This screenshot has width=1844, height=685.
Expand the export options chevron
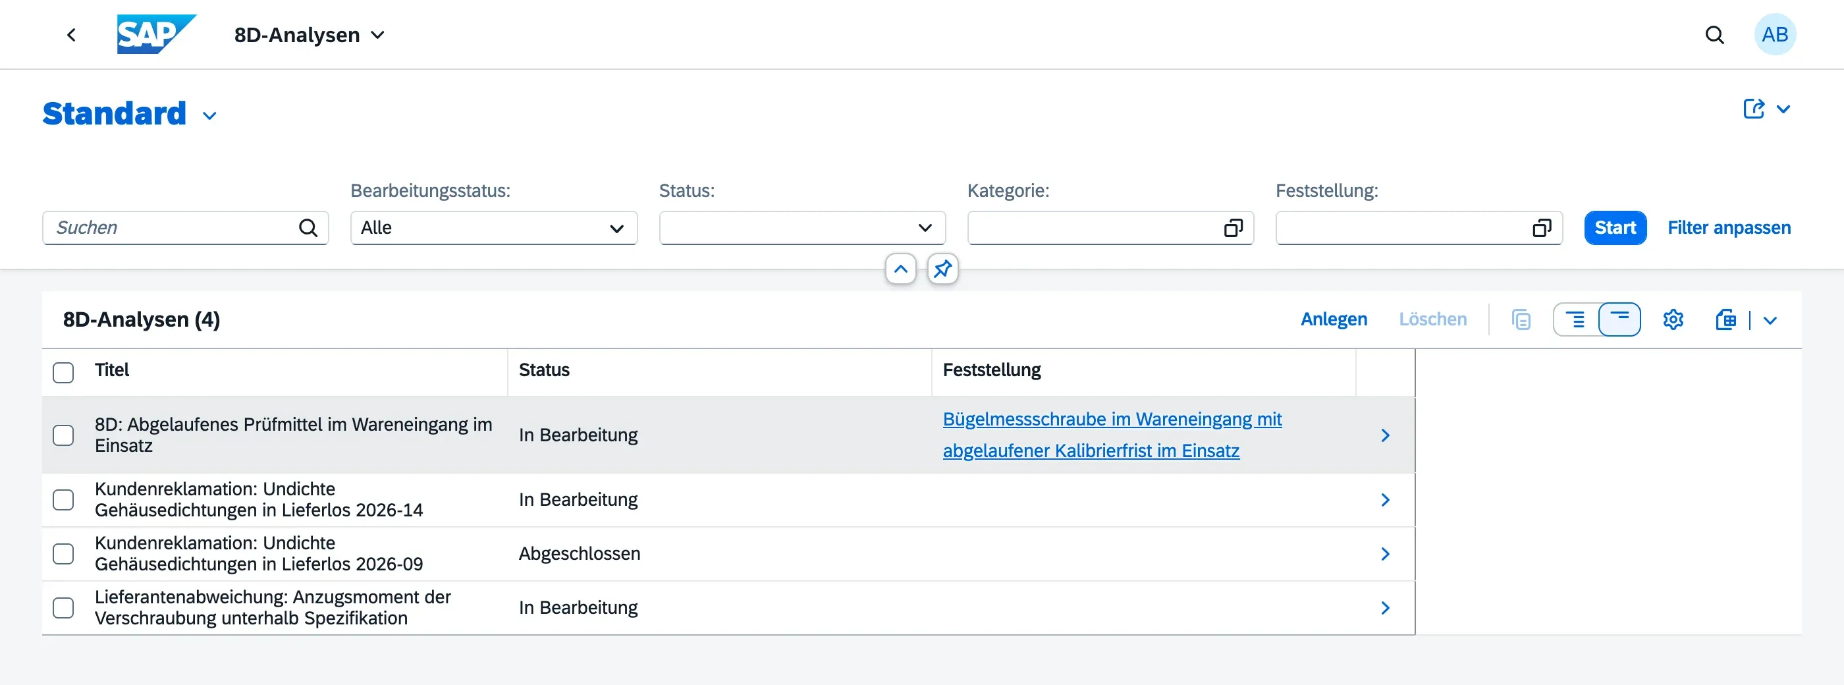pos(1770,320)
